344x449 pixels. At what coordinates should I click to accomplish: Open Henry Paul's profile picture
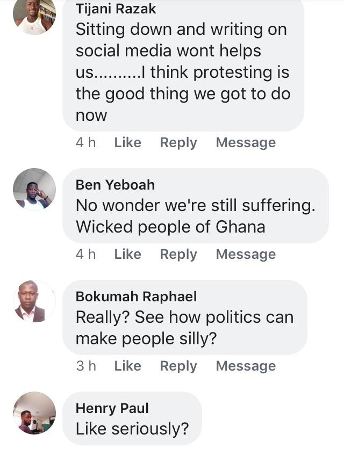pyautogui.click(x=34, y=412)
